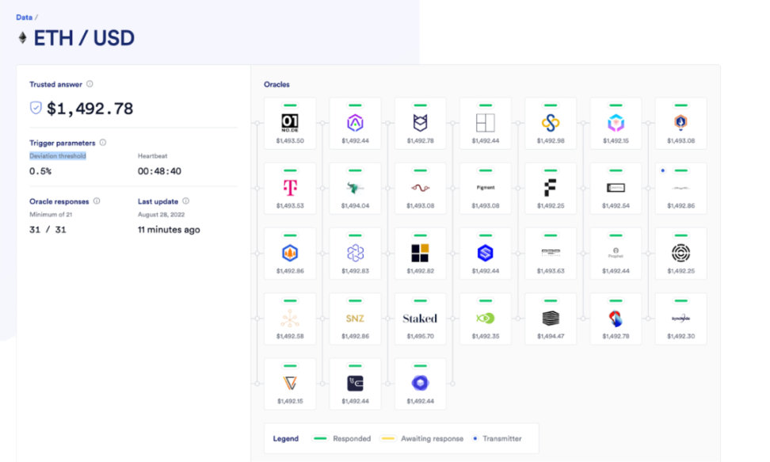
Task: Click the info icon next to Last update
Action: [x=186, y=201]
